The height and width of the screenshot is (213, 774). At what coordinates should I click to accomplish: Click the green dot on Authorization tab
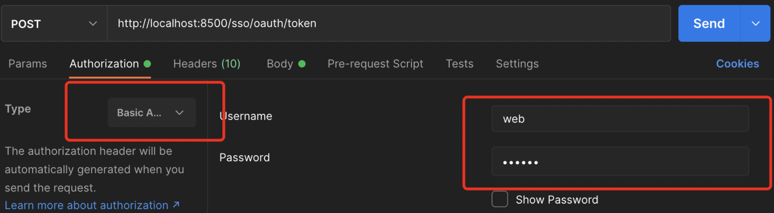point(147,64)
